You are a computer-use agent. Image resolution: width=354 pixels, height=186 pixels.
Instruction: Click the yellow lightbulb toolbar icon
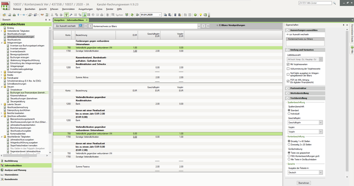201,15
